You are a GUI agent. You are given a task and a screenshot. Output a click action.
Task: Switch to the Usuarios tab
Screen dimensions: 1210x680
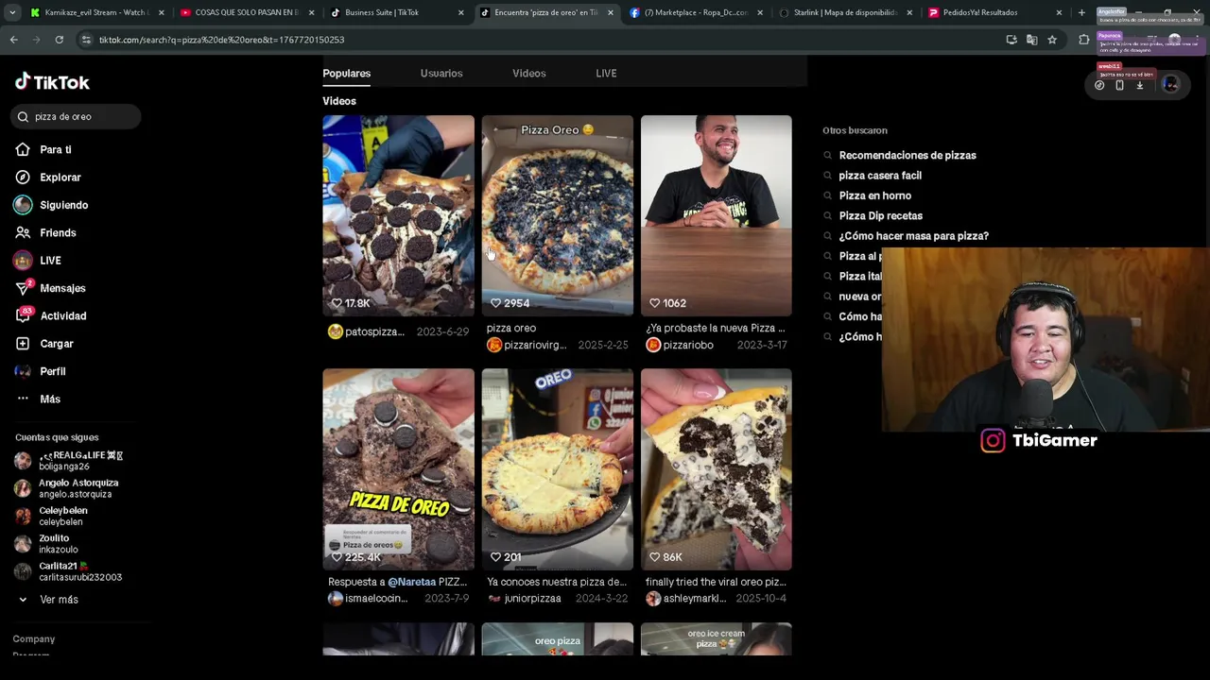point(441,73)
